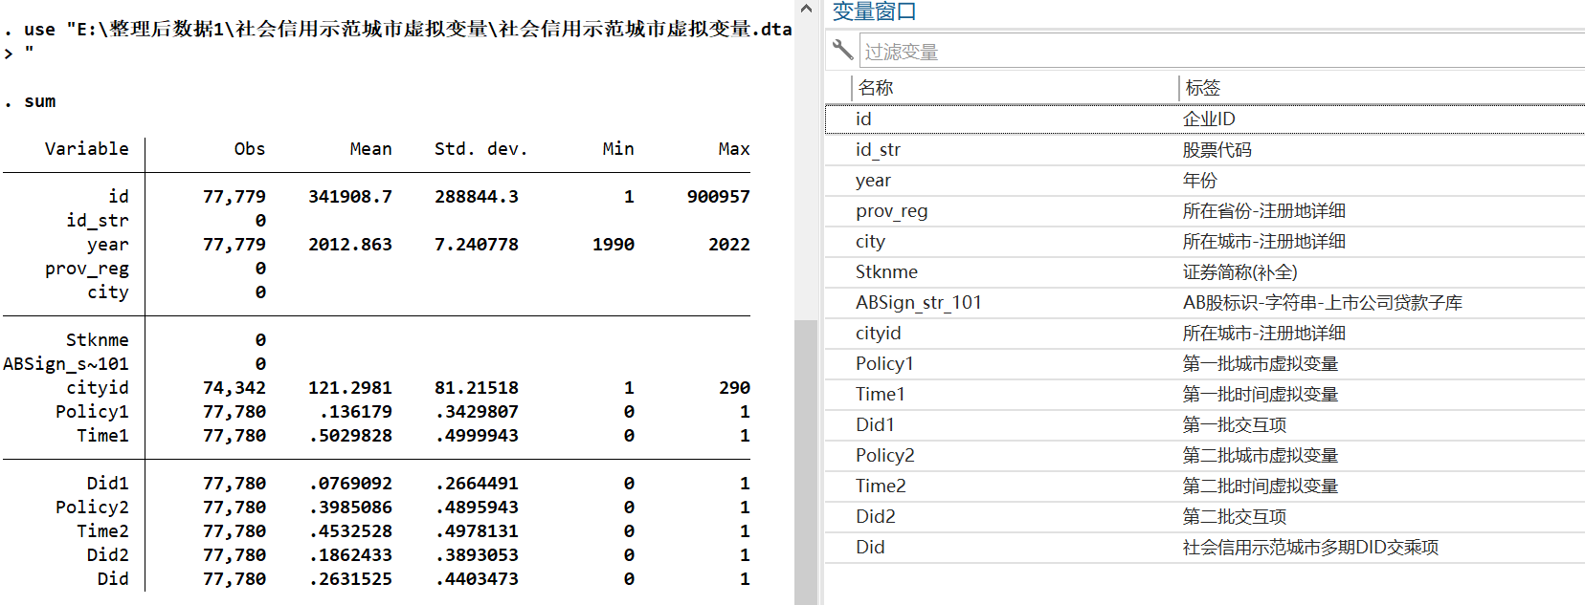Click the label 所在省份-注册地详细
The width and height of the screenshot is (1585, 605).
(x=1263, y=210)
